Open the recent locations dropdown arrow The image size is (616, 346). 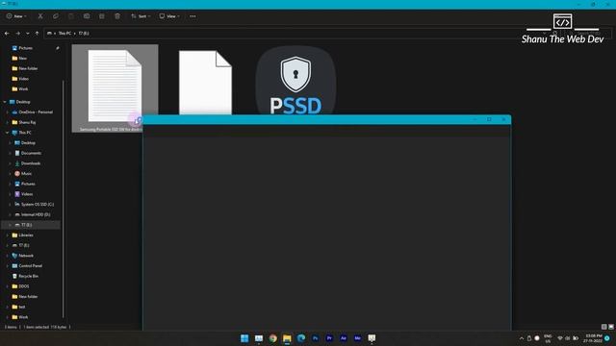[28, 34]
